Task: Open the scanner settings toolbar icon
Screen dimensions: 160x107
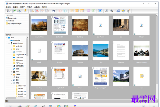Action: point(19,11)
